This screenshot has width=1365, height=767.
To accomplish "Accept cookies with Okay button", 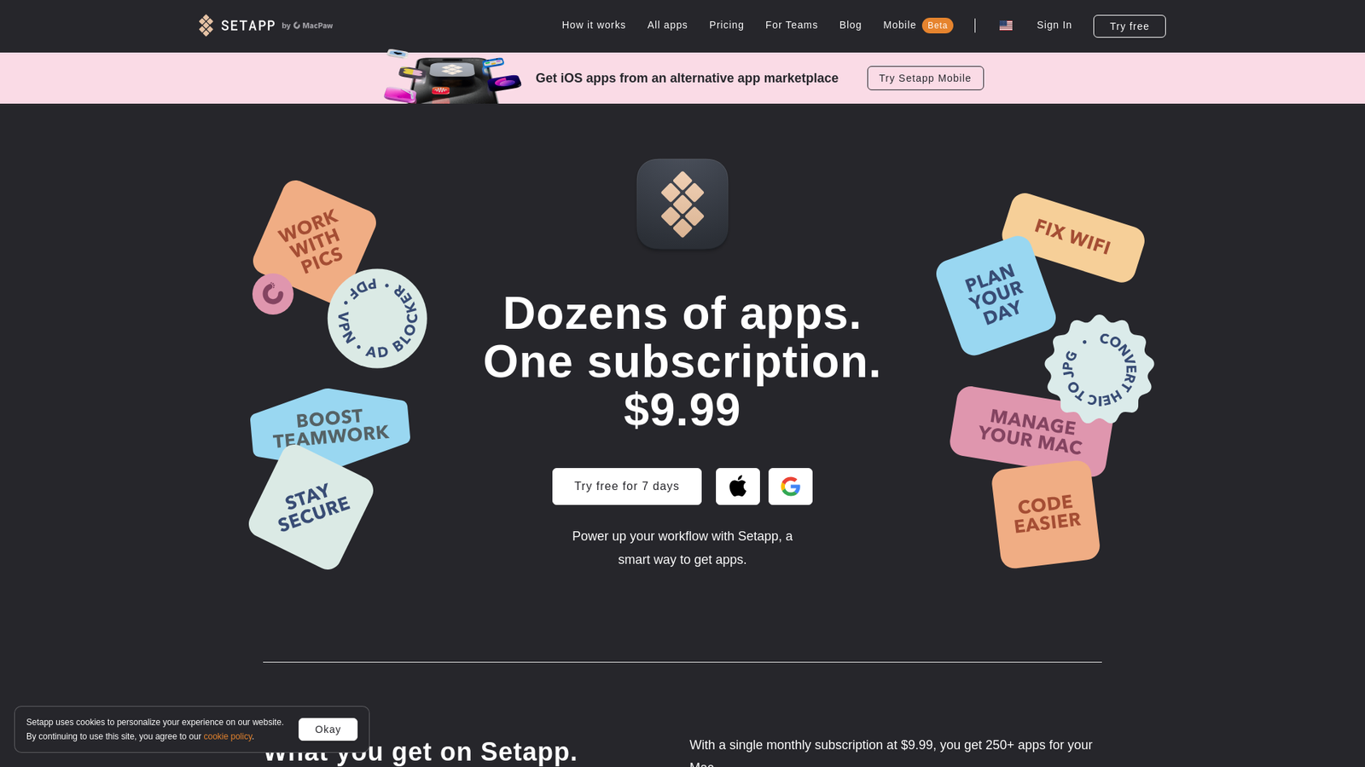I will pyautogui.click(x=328, y=730).
